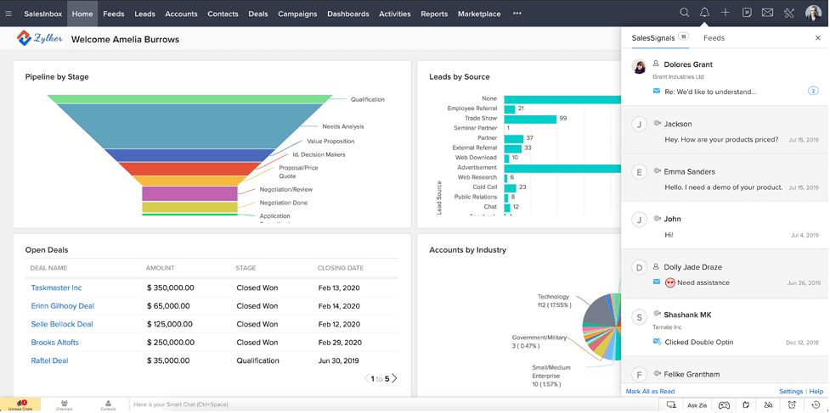The height and width of the screenshot is (413, 830).
Task: Click the Smart Chat input field
Action: 395,405
